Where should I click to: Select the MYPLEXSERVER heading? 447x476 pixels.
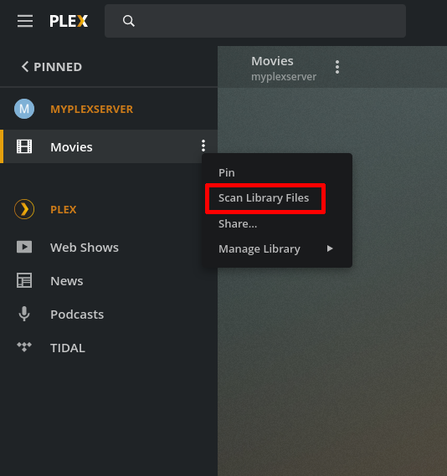point(92,110)
